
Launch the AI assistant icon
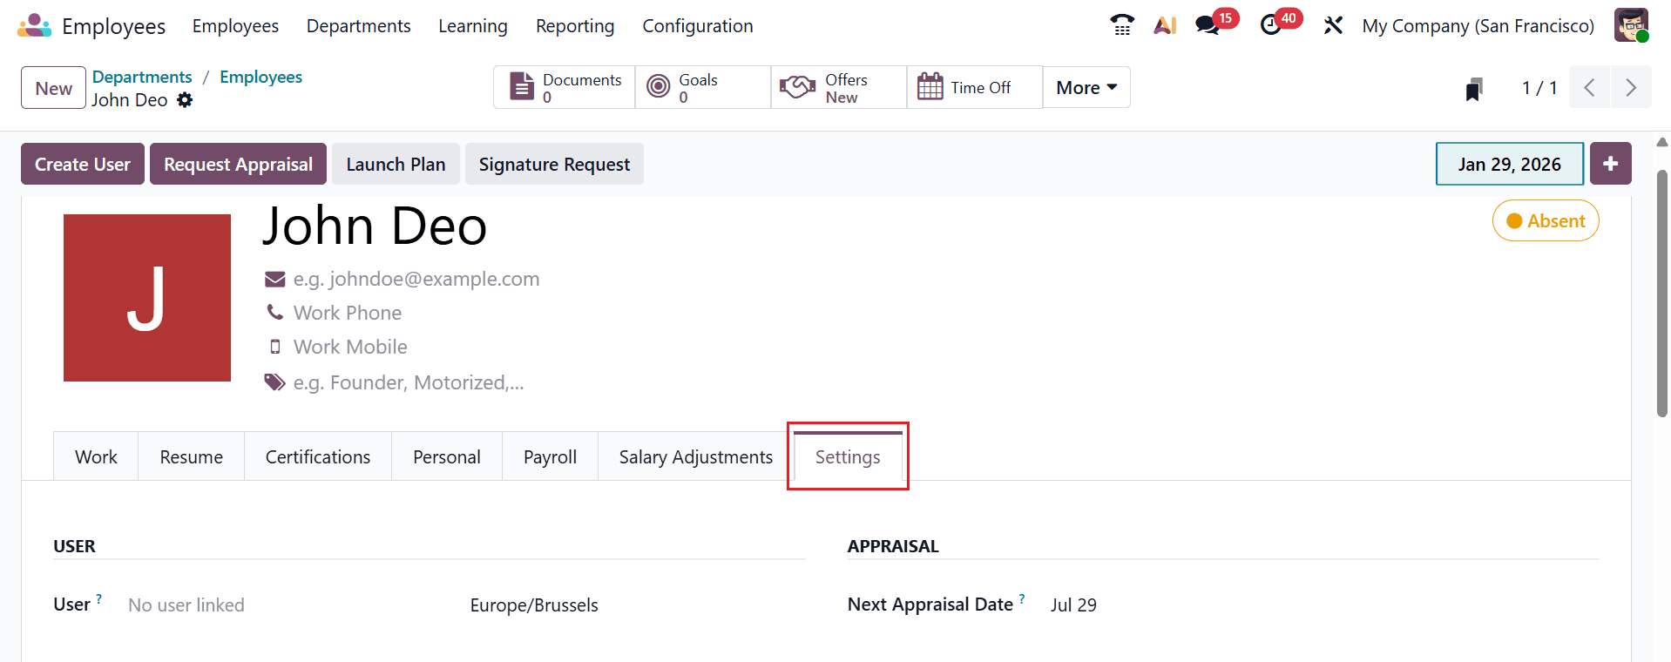[1165, 25]
